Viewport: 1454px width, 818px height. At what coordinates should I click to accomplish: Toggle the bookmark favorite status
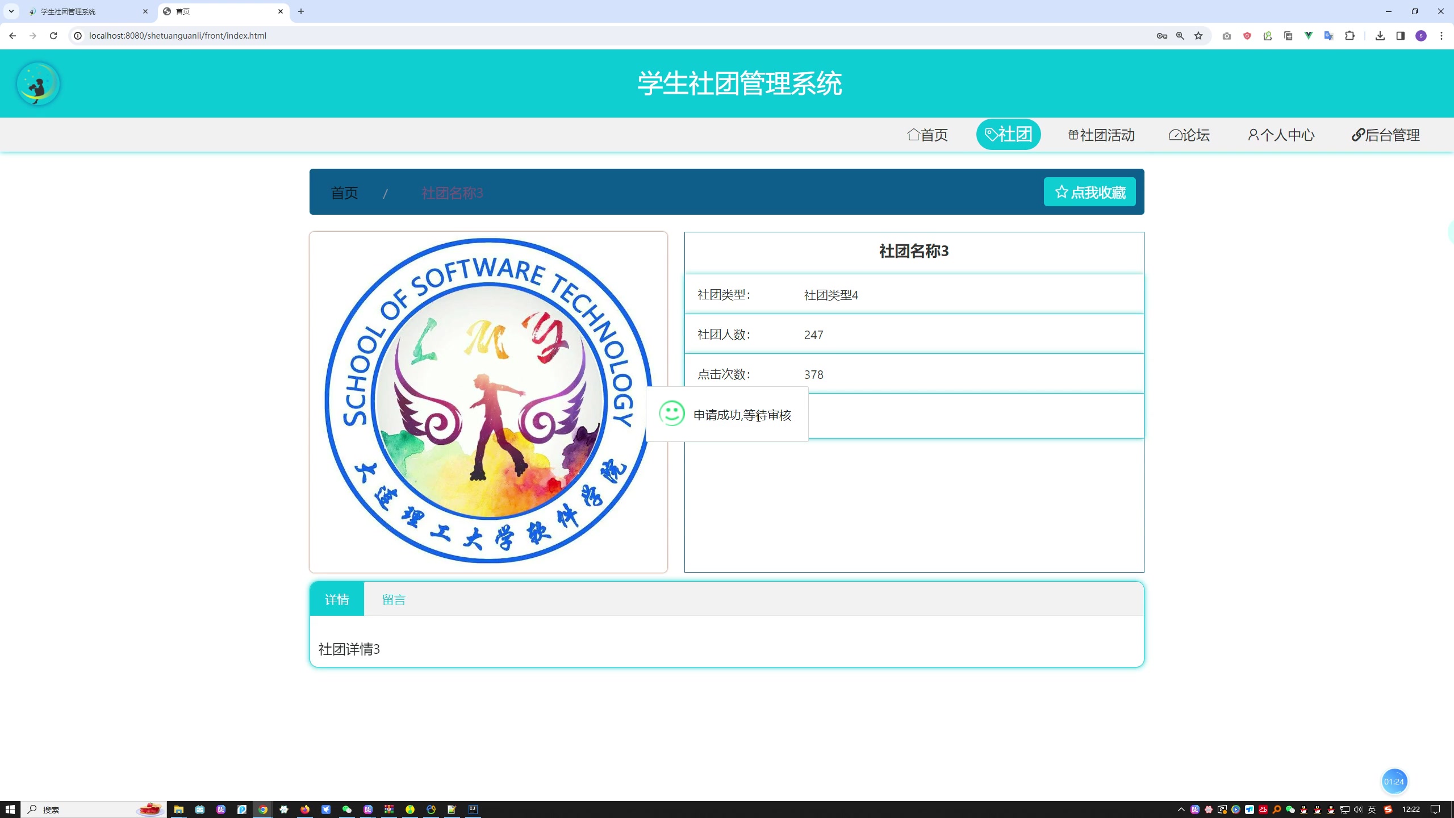(1089, 191)
